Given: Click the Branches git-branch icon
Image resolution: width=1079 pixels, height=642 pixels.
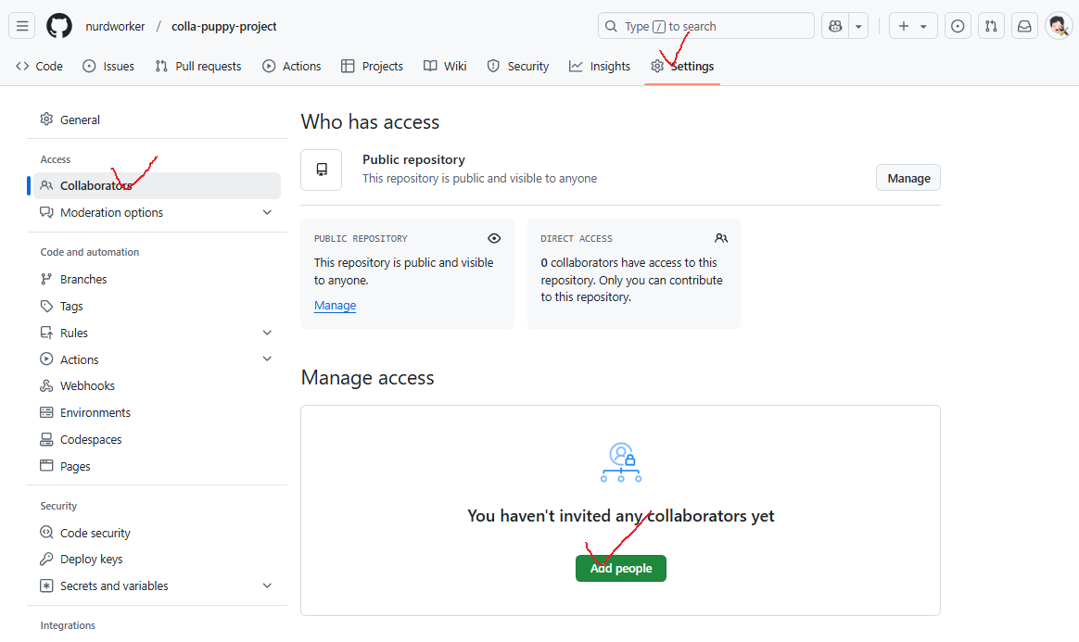Looking at the screenshot, I should click(x=46, y=278).
